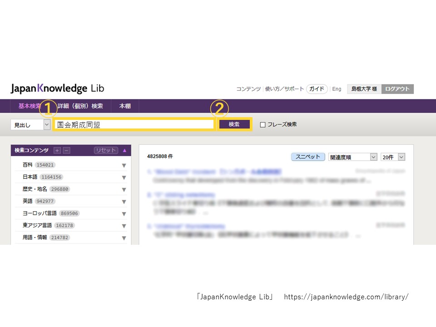Expand the 日本語 category arrow
Screen dimensions: 436x327
124,178
